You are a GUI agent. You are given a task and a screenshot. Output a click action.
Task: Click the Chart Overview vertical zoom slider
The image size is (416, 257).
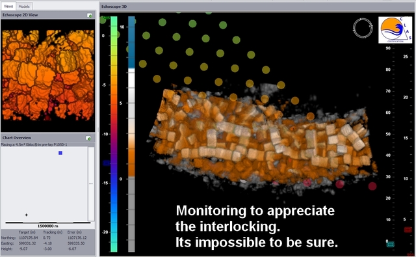point(91,183)
